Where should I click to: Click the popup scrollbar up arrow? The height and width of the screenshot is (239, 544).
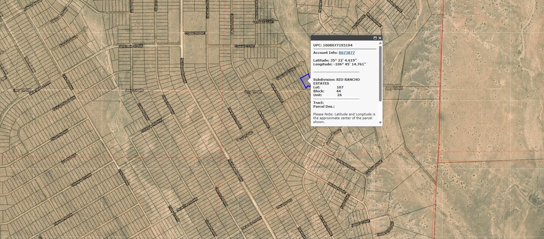[380, 43]
